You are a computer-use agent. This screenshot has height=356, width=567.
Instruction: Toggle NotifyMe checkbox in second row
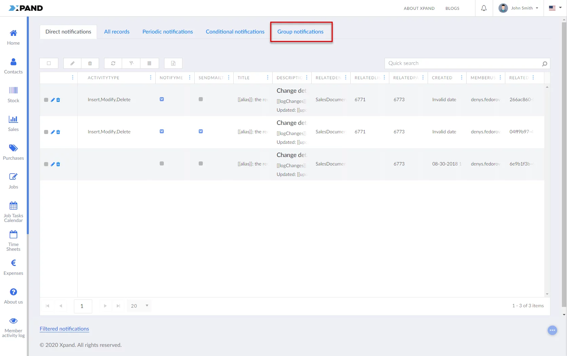pyautogui.click(x=162, y=131)
